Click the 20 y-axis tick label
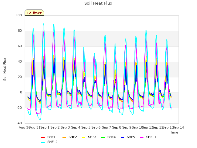The width and height of the screenshot is (197, 148). [20, 77]
